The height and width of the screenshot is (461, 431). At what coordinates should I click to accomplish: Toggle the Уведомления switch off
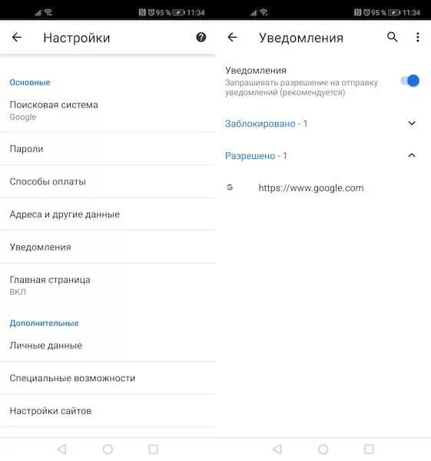click(x=410, y=81)
